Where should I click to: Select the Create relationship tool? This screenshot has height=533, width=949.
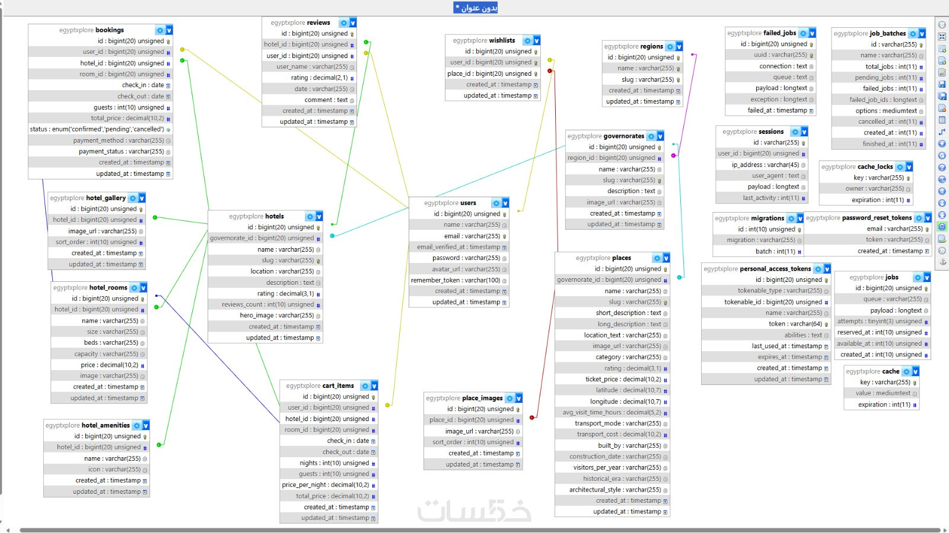942,131
